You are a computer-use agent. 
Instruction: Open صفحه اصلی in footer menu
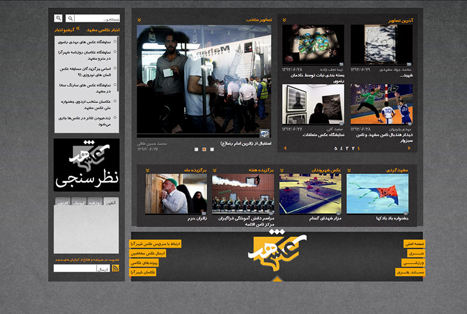coord(414,244)
